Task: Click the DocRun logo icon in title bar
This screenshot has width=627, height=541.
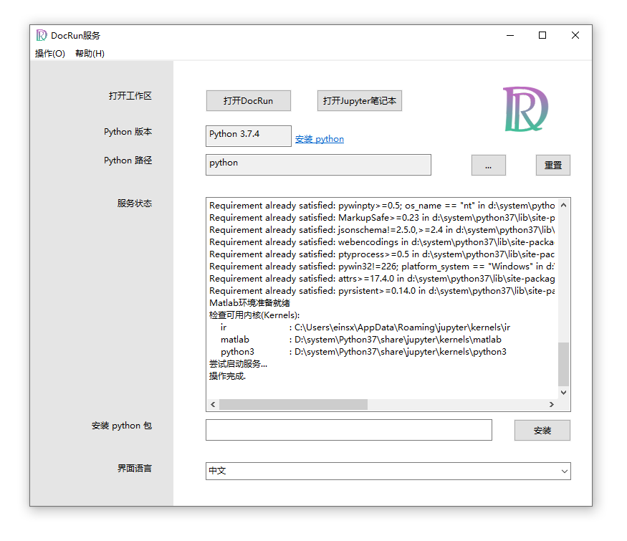Action: [42, 35]
